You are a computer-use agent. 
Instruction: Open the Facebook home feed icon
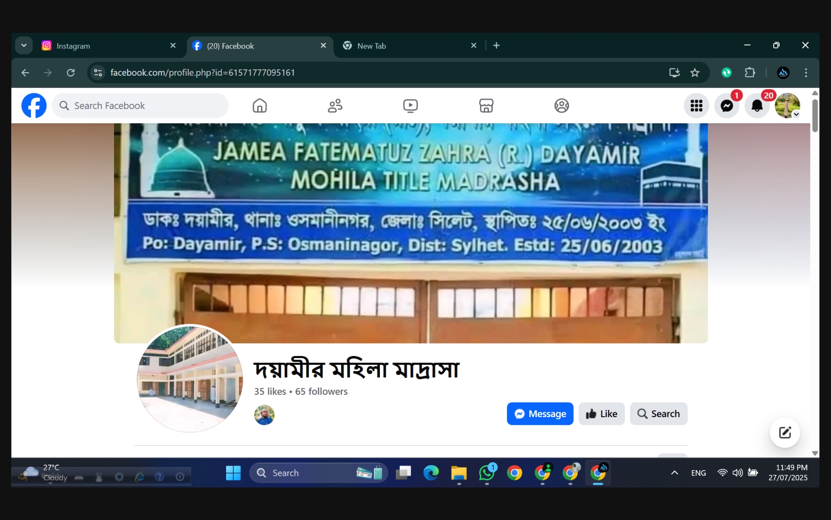pos(260,105)
